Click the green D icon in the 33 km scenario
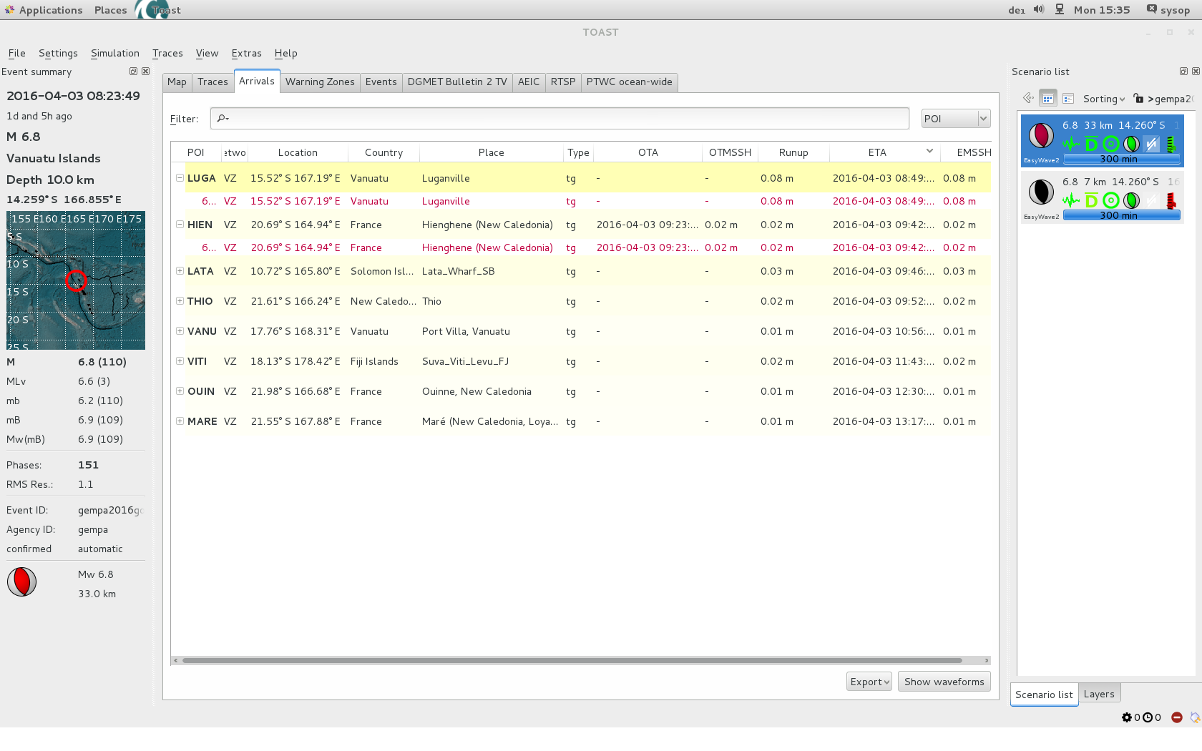This screenshot has width=1202, height=751. point(1091,144)
